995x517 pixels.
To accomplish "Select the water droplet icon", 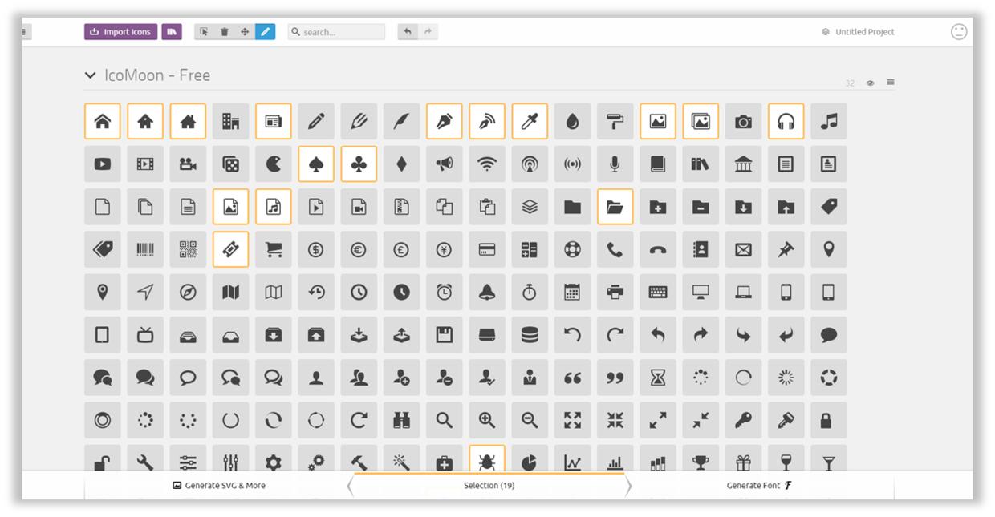I will 572,122.
